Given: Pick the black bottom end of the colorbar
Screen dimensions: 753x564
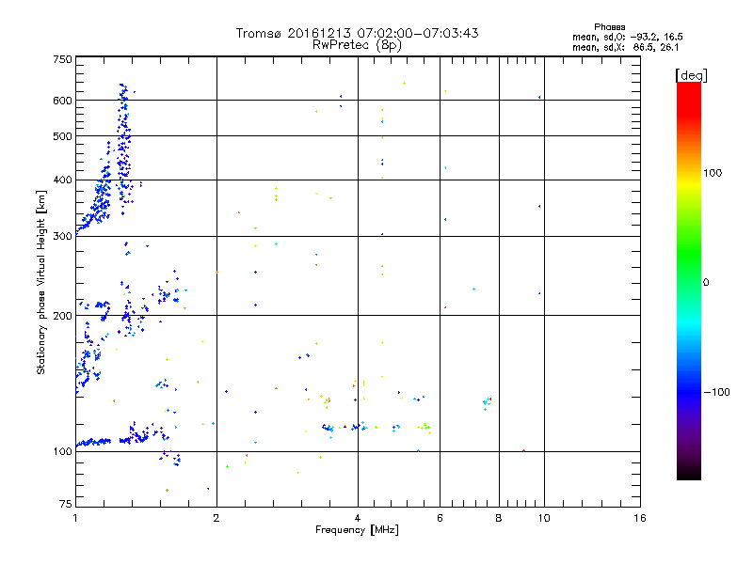Looking at the screenshot, I should pyautogui.click(x=689, y=475).
